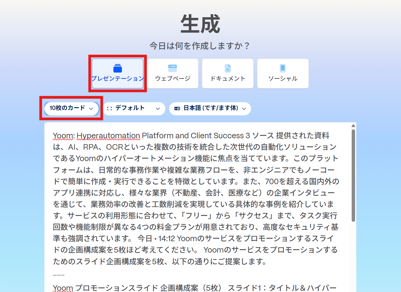401x292 pixels.
Task: Select the ソーシャル content type card
Action: 283,73
